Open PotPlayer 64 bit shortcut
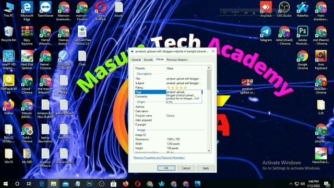 (9, 85)
